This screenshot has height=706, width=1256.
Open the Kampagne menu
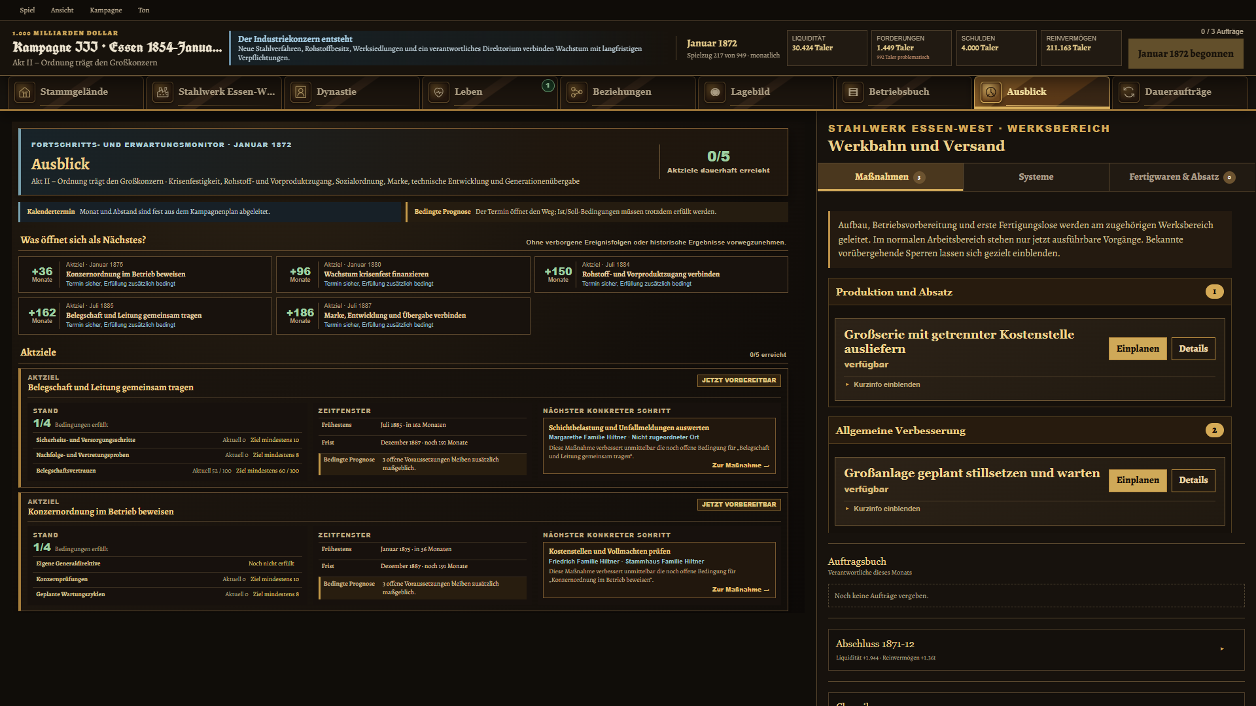(x=106, y=10)
